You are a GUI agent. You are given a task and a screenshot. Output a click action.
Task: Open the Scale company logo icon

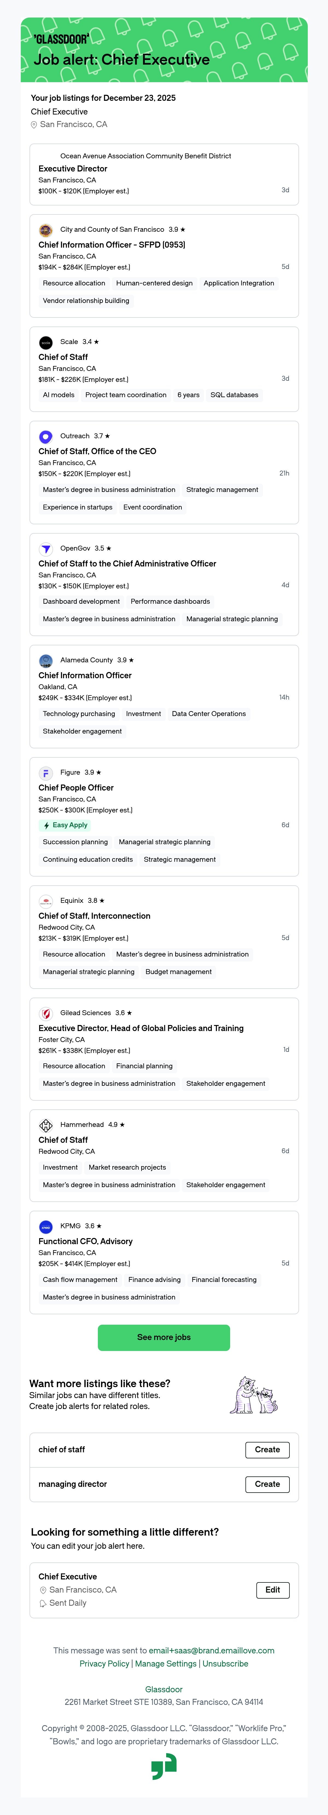click(46, 343)
